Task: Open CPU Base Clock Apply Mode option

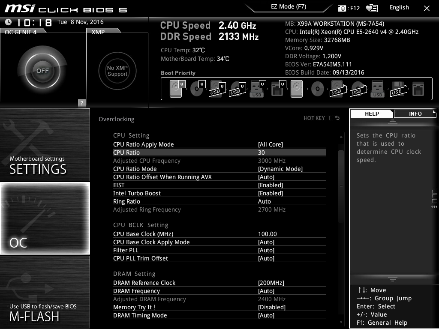Action: 219,242
